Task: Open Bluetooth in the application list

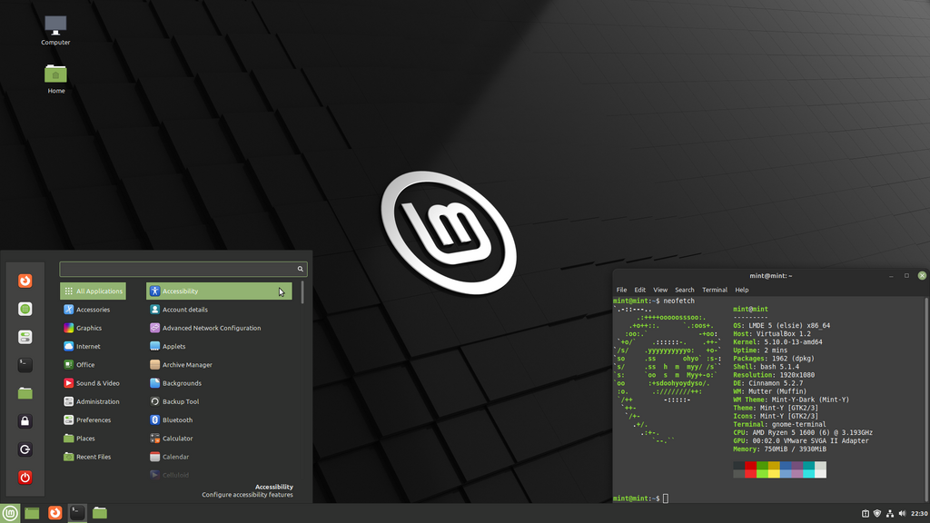Action: (x=219, y=419)
